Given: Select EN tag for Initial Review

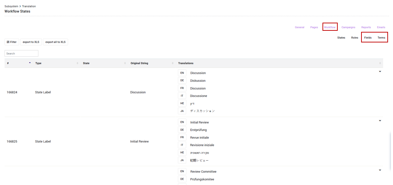Looking at the screenshot, I should [x=182, y=122].
